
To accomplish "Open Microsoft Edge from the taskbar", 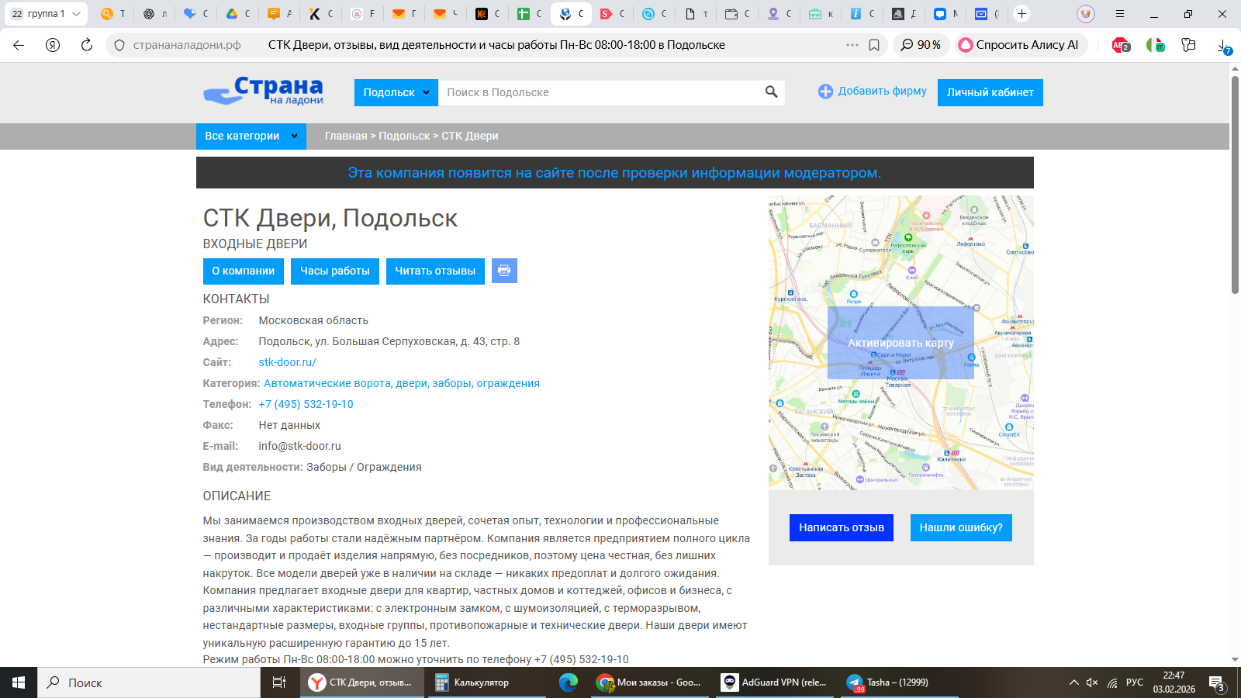I will tap(569, 682).
